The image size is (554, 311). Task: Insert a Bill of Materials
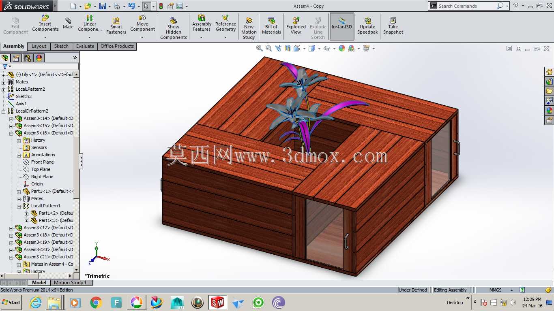(271, 26)
